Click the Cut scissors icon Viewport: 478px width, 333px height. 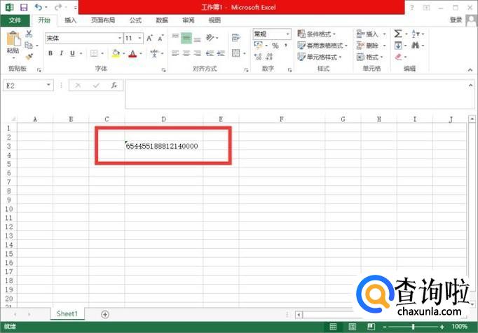(29, 34)
